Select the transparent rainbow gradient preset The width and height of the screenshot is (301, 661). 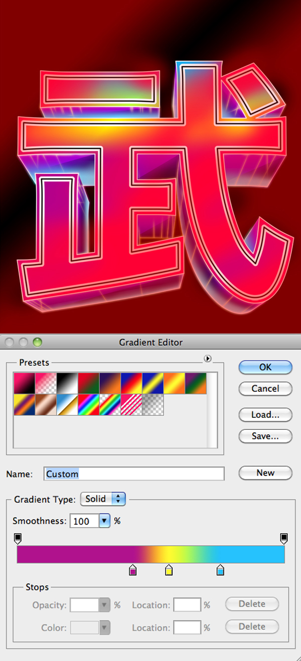110,405
